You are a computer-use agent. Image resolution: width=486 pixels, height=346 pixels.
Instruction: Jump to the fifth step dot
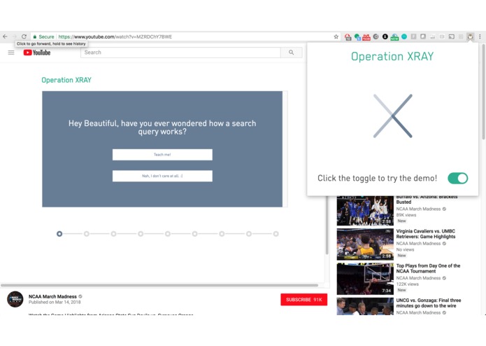[x=168, y=234]
